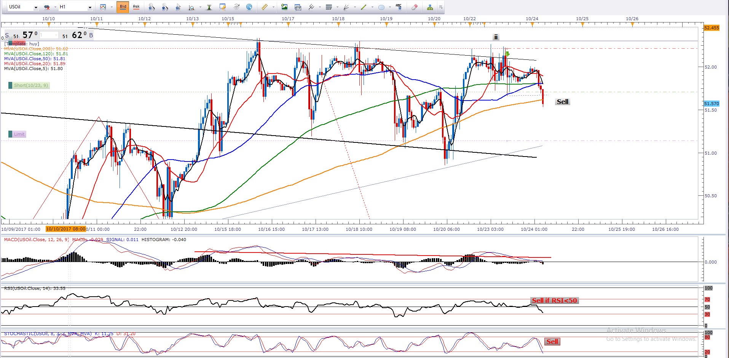Click the zoom out magnifier icon
The height and width of the screenshot is (358, 729).
(x=165, y=7)
